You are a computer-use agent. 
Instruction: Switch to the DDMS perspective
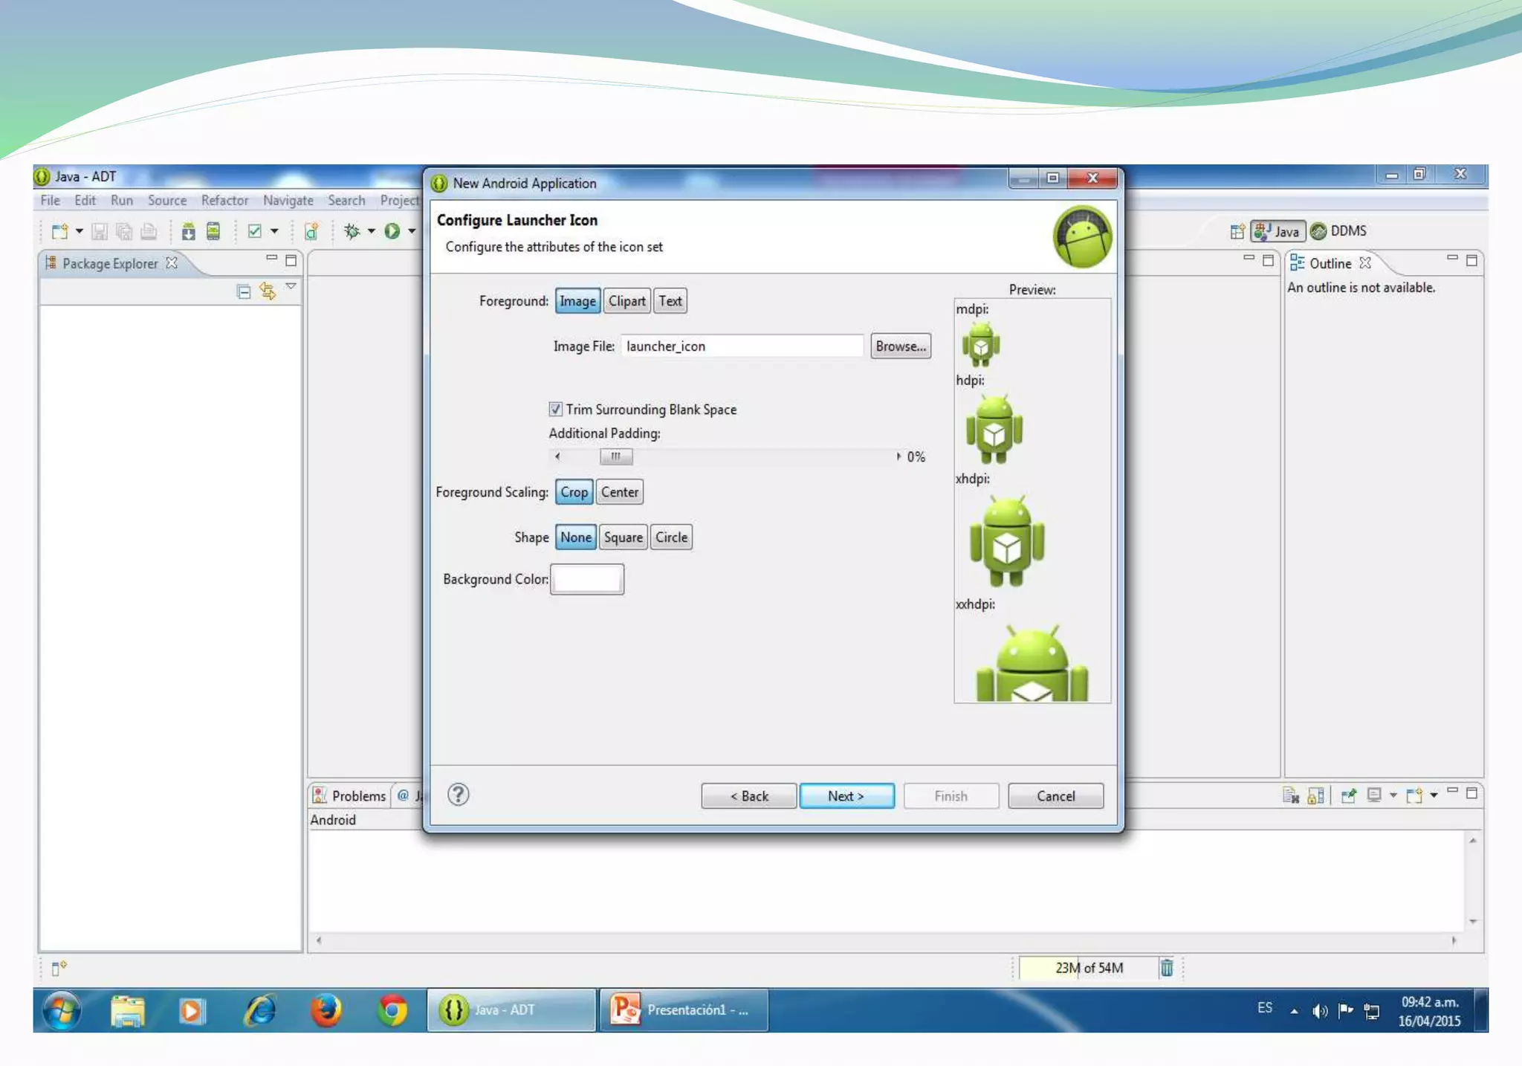(x=1339, y=231)
